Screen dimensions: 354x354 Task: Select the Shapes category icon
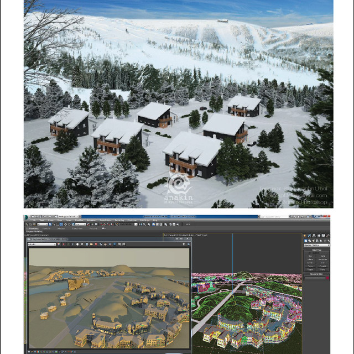point(309,240)
